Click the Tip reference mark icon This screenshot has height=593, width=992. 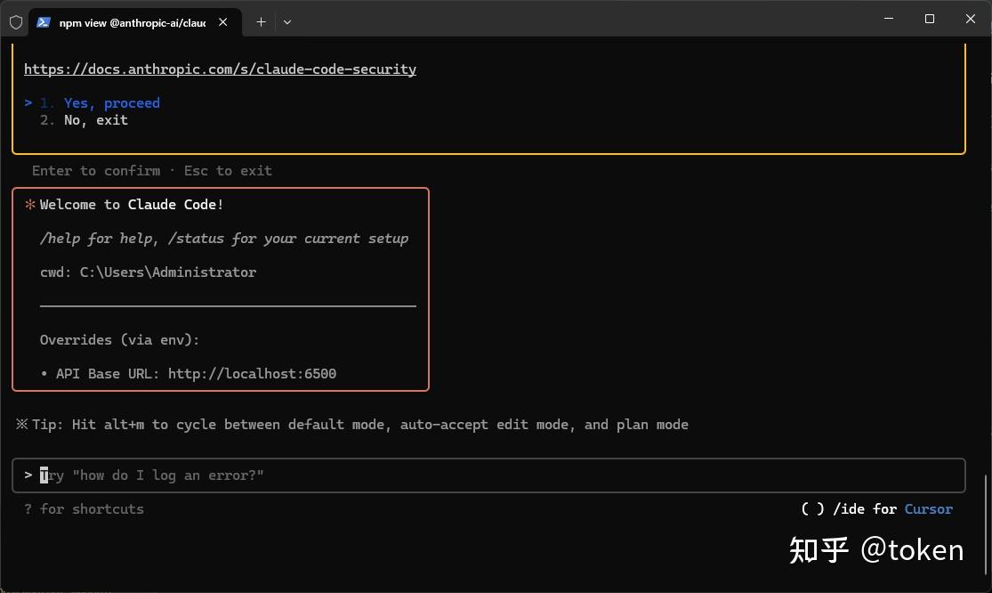[x=22, y=425]
